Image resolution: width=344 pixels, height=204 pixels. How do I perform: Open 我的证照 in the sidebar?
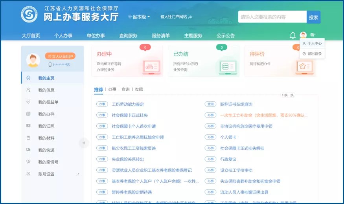coord(46,126)
